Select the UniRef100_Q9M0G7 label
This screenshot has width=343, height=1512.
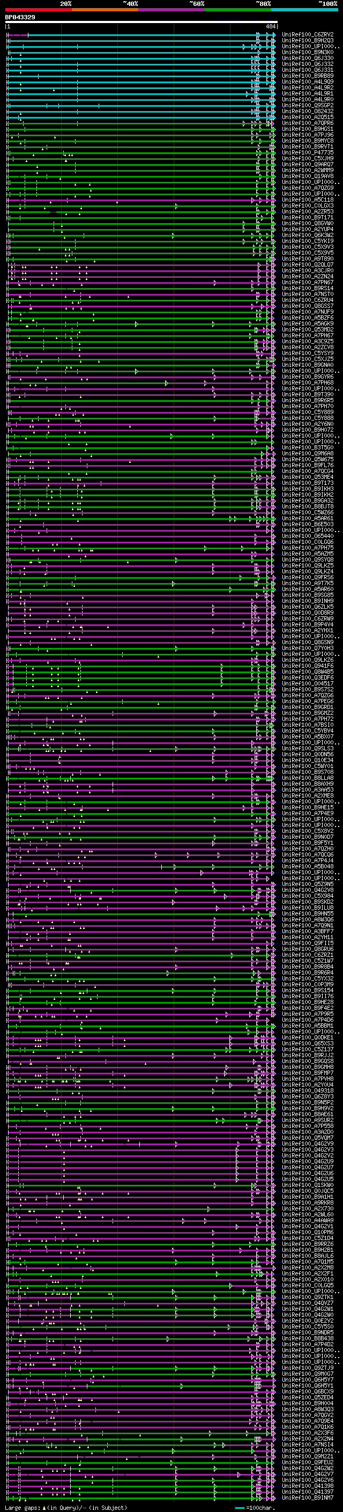[308, 1374]
